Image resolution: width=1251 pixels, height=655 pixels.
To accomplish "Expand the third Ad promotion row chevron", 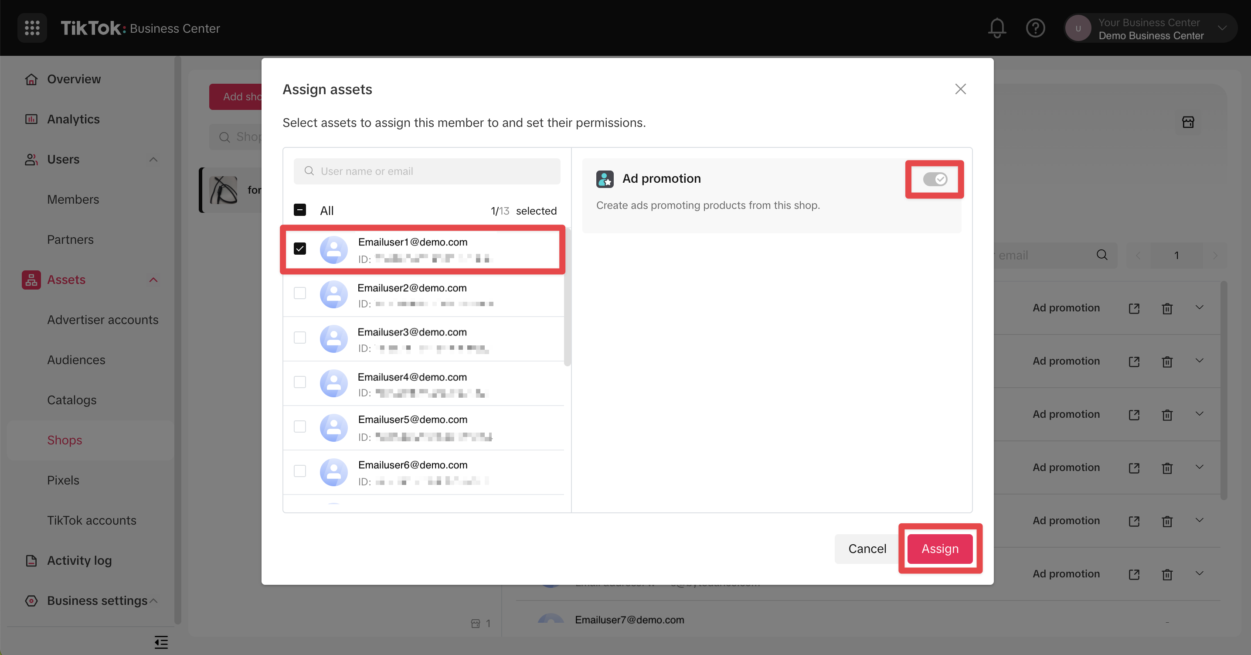I will [x=1199, y=413].
